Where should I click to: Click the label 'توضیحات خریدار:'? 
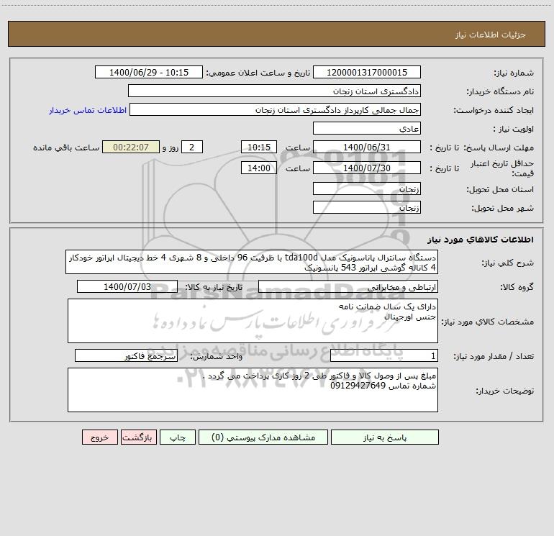coord(504,391)
